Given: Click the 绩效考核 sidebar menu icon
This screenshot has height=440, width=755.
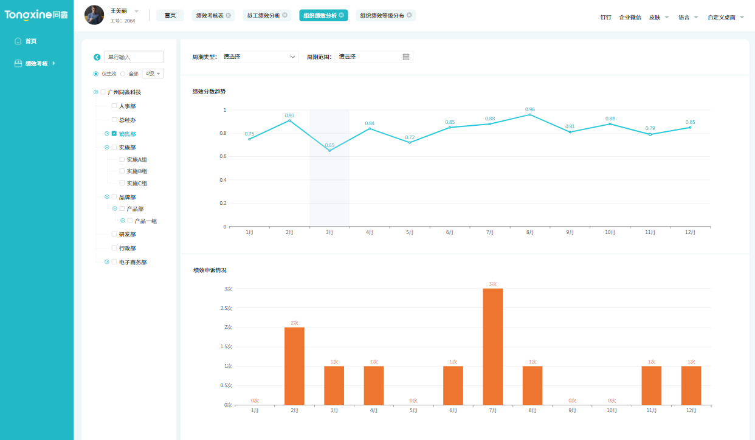Looking at the screenshot, I should pos(18,63).
